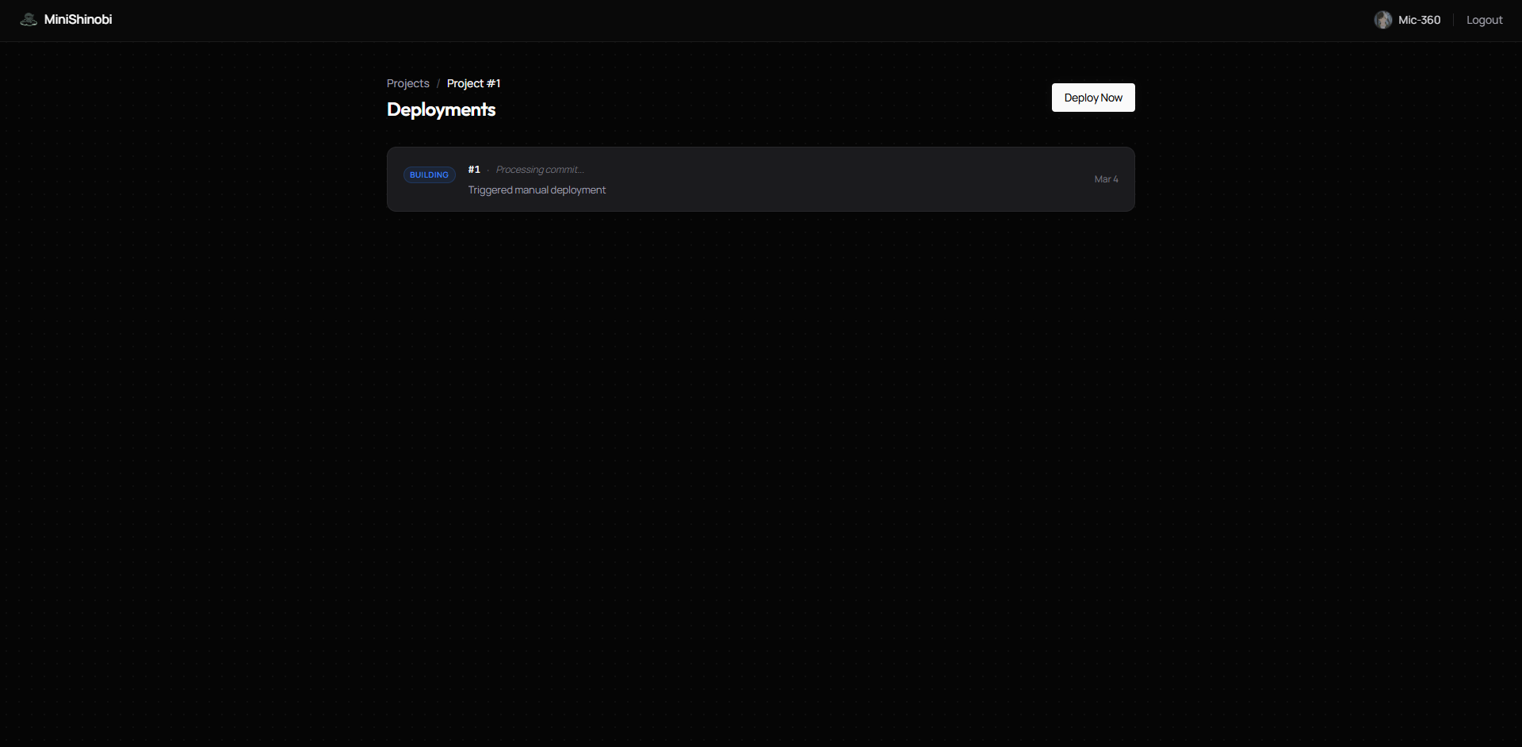Select the Mar 4 deployment date
Screen dimensions: 1522x747
(1106, 178)
